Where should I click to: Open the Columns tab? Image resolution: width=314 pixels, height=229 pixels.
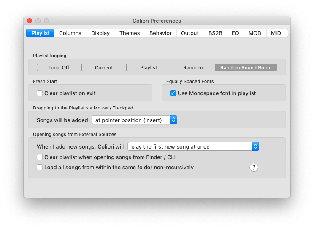point(70,33)
